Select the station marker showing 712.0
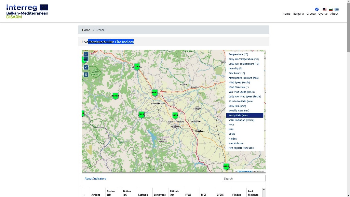 click(x=142, y=115)
